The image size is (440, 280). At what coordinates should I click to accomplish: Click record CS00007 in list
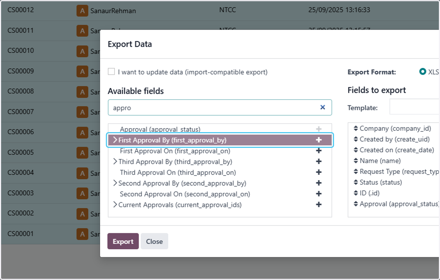click(21, 112)
